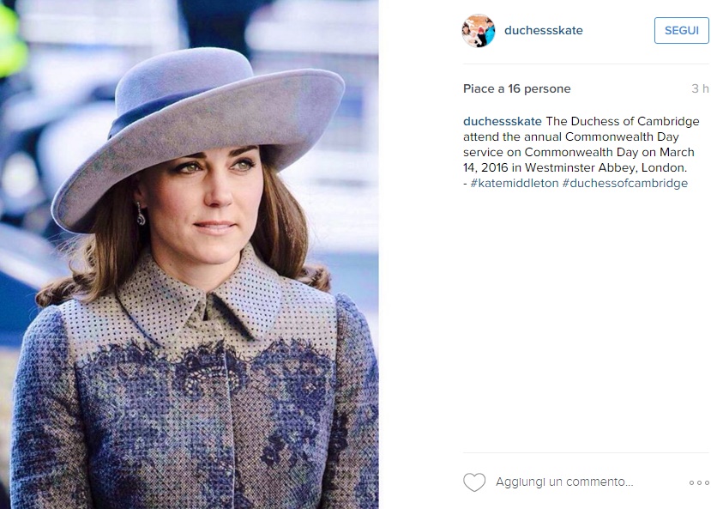This screenshot has height=509, width=711.
Task: Open the duchessskate profile avatar
Action: tap(479, 30)
